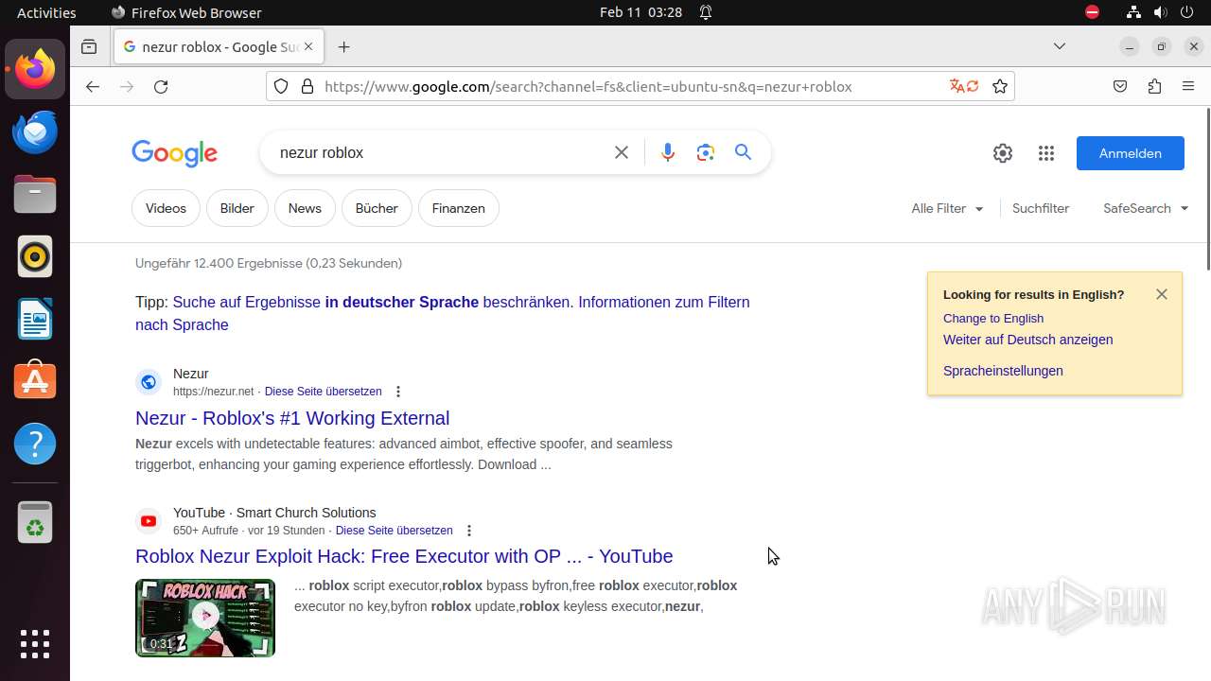Open the Firefox extensions menu
The image size is (1211, 681).
(1154, 86)
